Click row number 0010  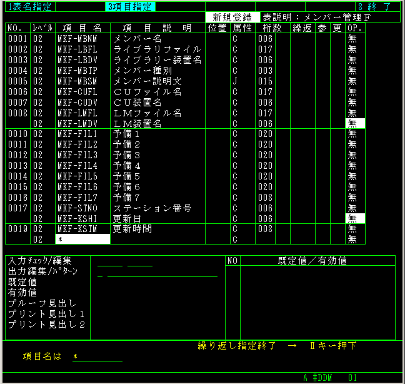pyautogui.click(x=17, y=134)
